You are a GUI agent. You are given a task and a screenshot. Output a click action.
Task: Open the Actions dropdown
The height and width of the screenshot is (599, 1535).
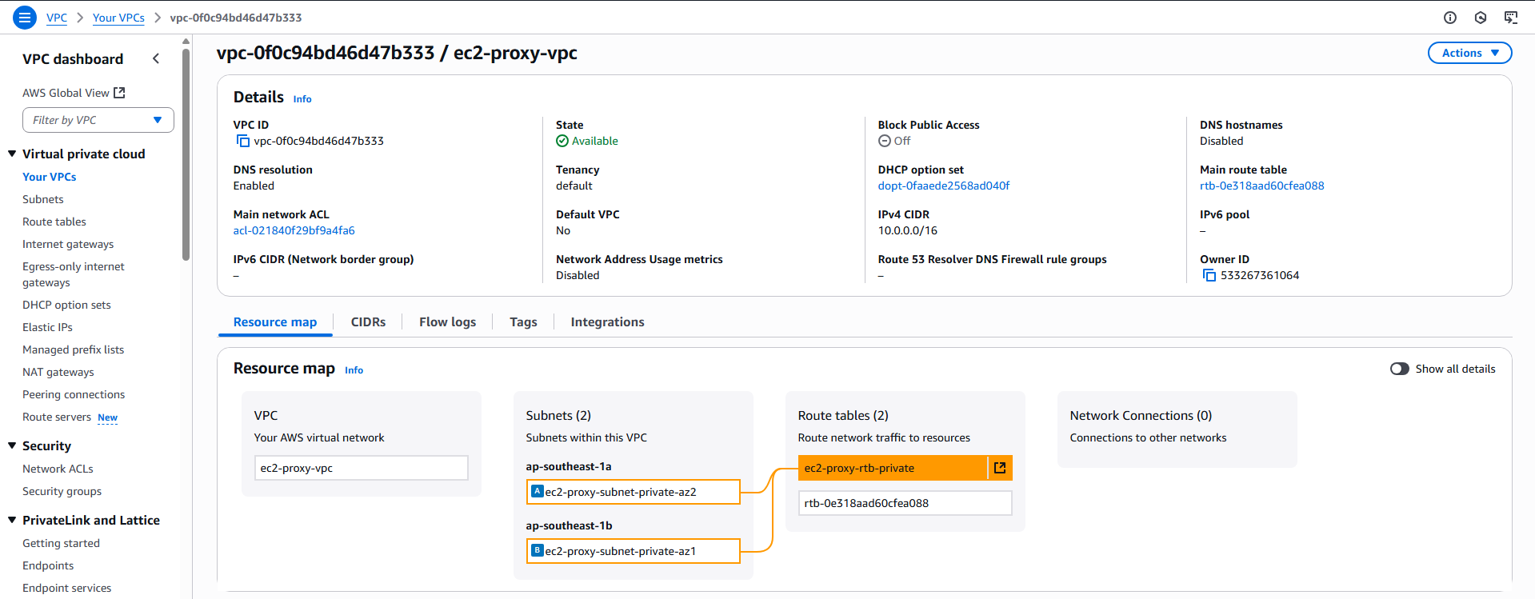(x=1469, y=53)
